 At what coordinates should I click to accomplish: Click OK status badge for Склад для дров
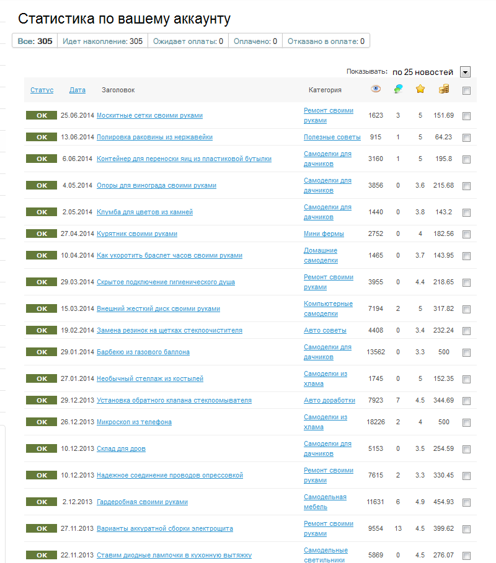(42, 448)
